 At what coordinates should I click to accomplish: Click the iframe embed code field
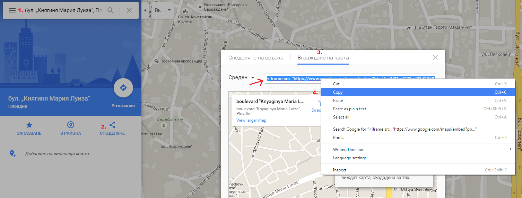click(351, 78)
